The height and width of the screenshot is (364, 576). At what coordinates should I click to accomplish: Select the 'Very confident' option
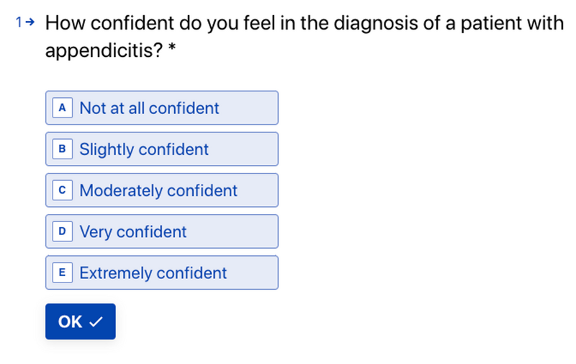(x=162, y=231)
